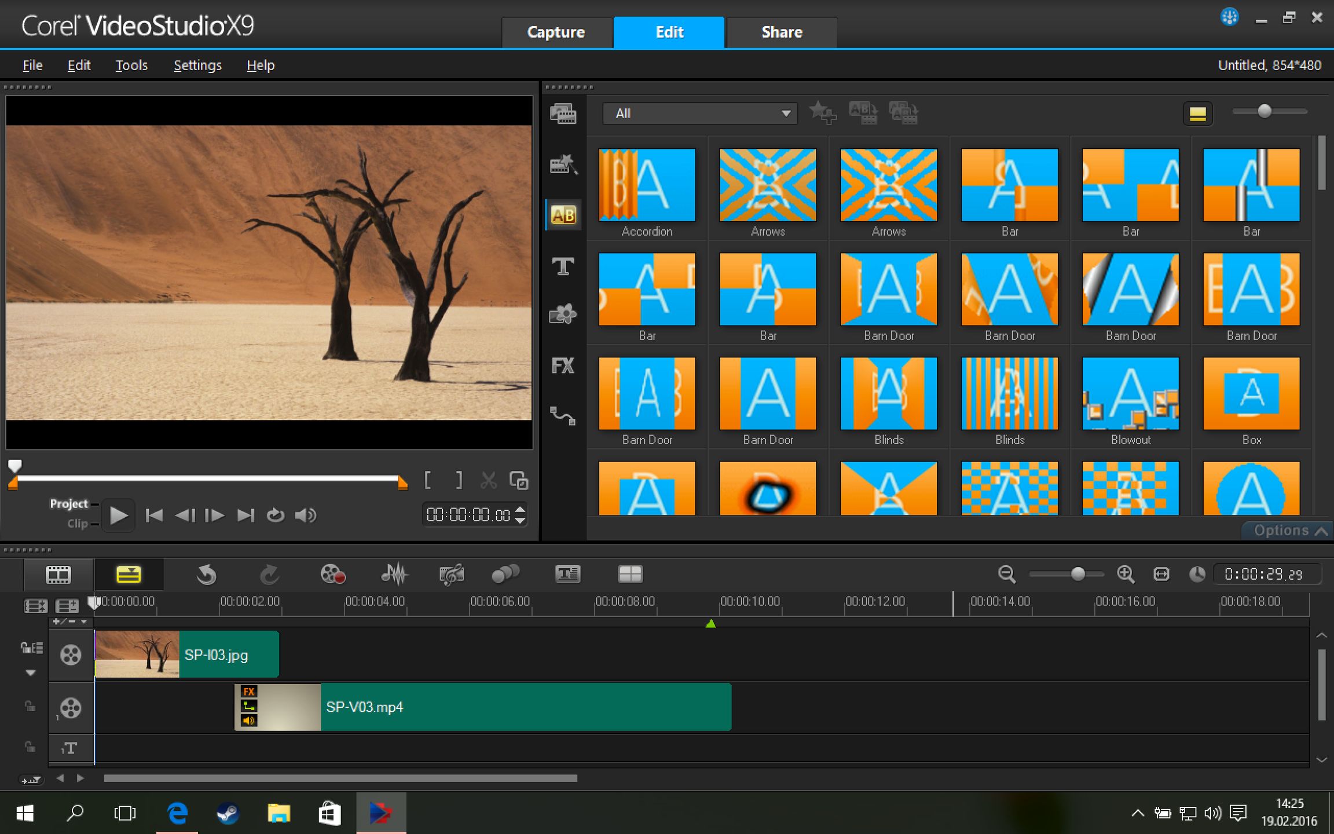Select the FX filter library icon
Screen dimensions: 1334x834
pos(563,365)
